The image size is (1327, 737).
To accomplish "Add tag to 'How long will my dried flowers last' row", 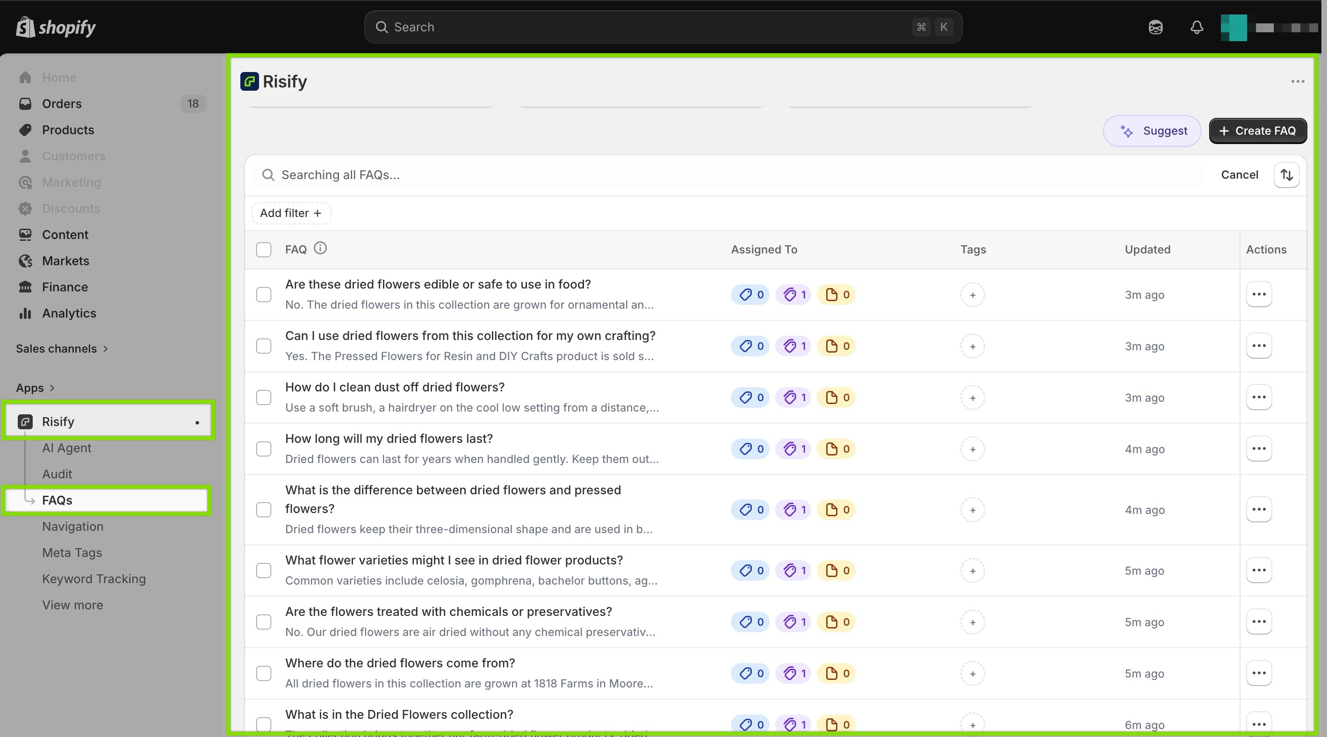I will 973,449.
